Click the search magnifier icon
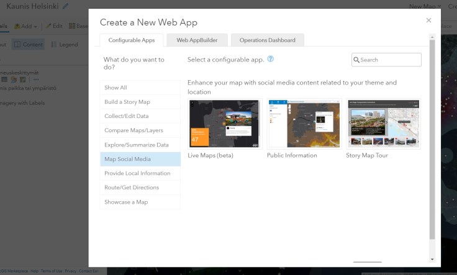Screen dimensions: 457x275 [x=356, y=60]
